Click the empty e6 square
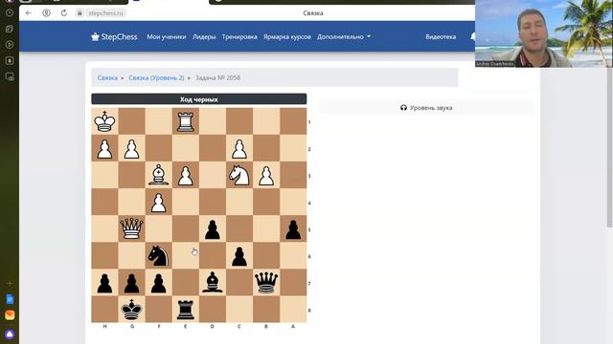Image resolution: width=613 pixels, height=344 pixels. (185, 256)
